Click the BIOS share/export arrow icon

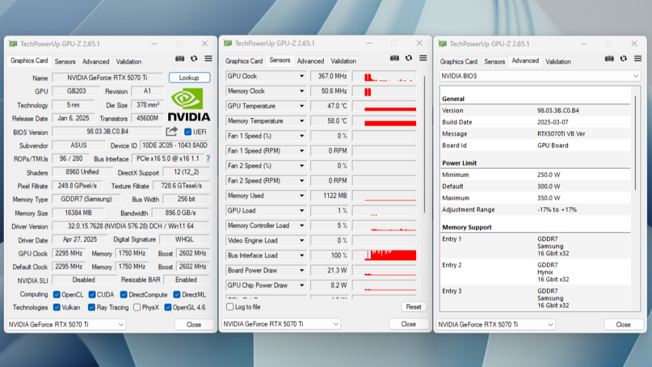click(171, 132)
